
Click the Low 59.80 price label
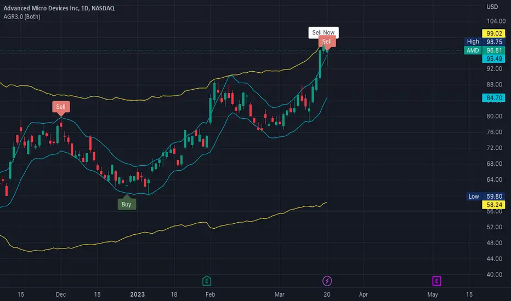point(485,196)
